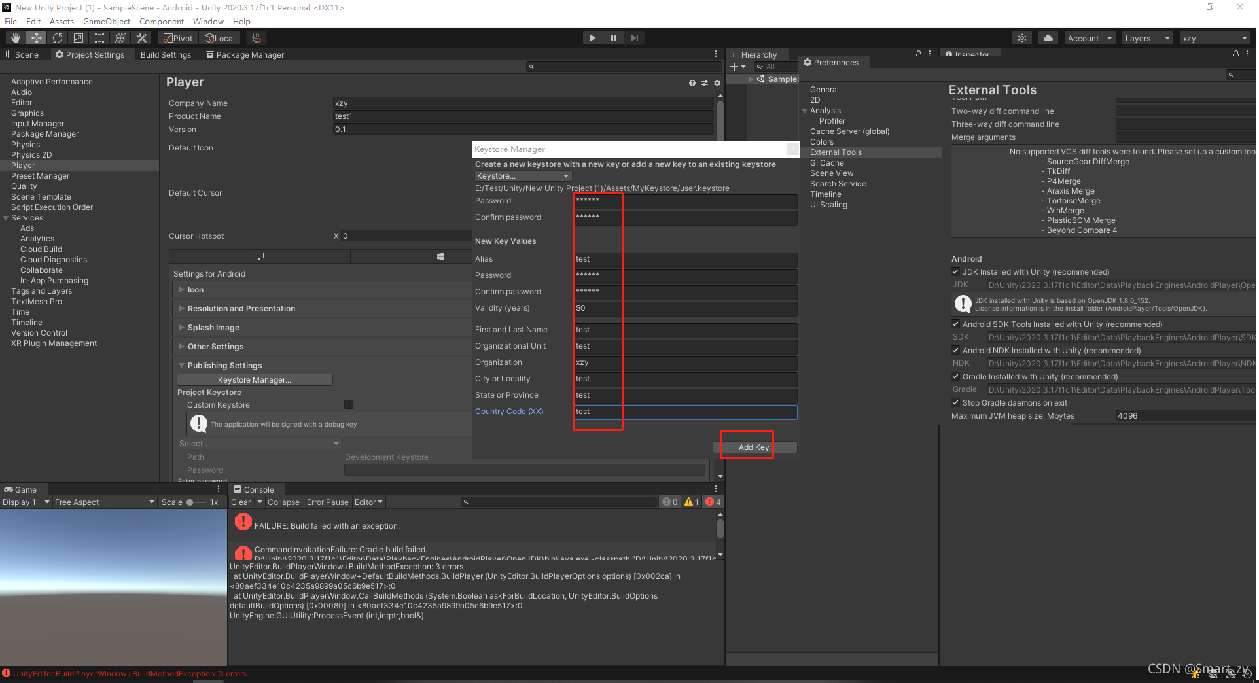Start Play mode
This screenshot has height=683, width=1259.
[x=592, y=38]
